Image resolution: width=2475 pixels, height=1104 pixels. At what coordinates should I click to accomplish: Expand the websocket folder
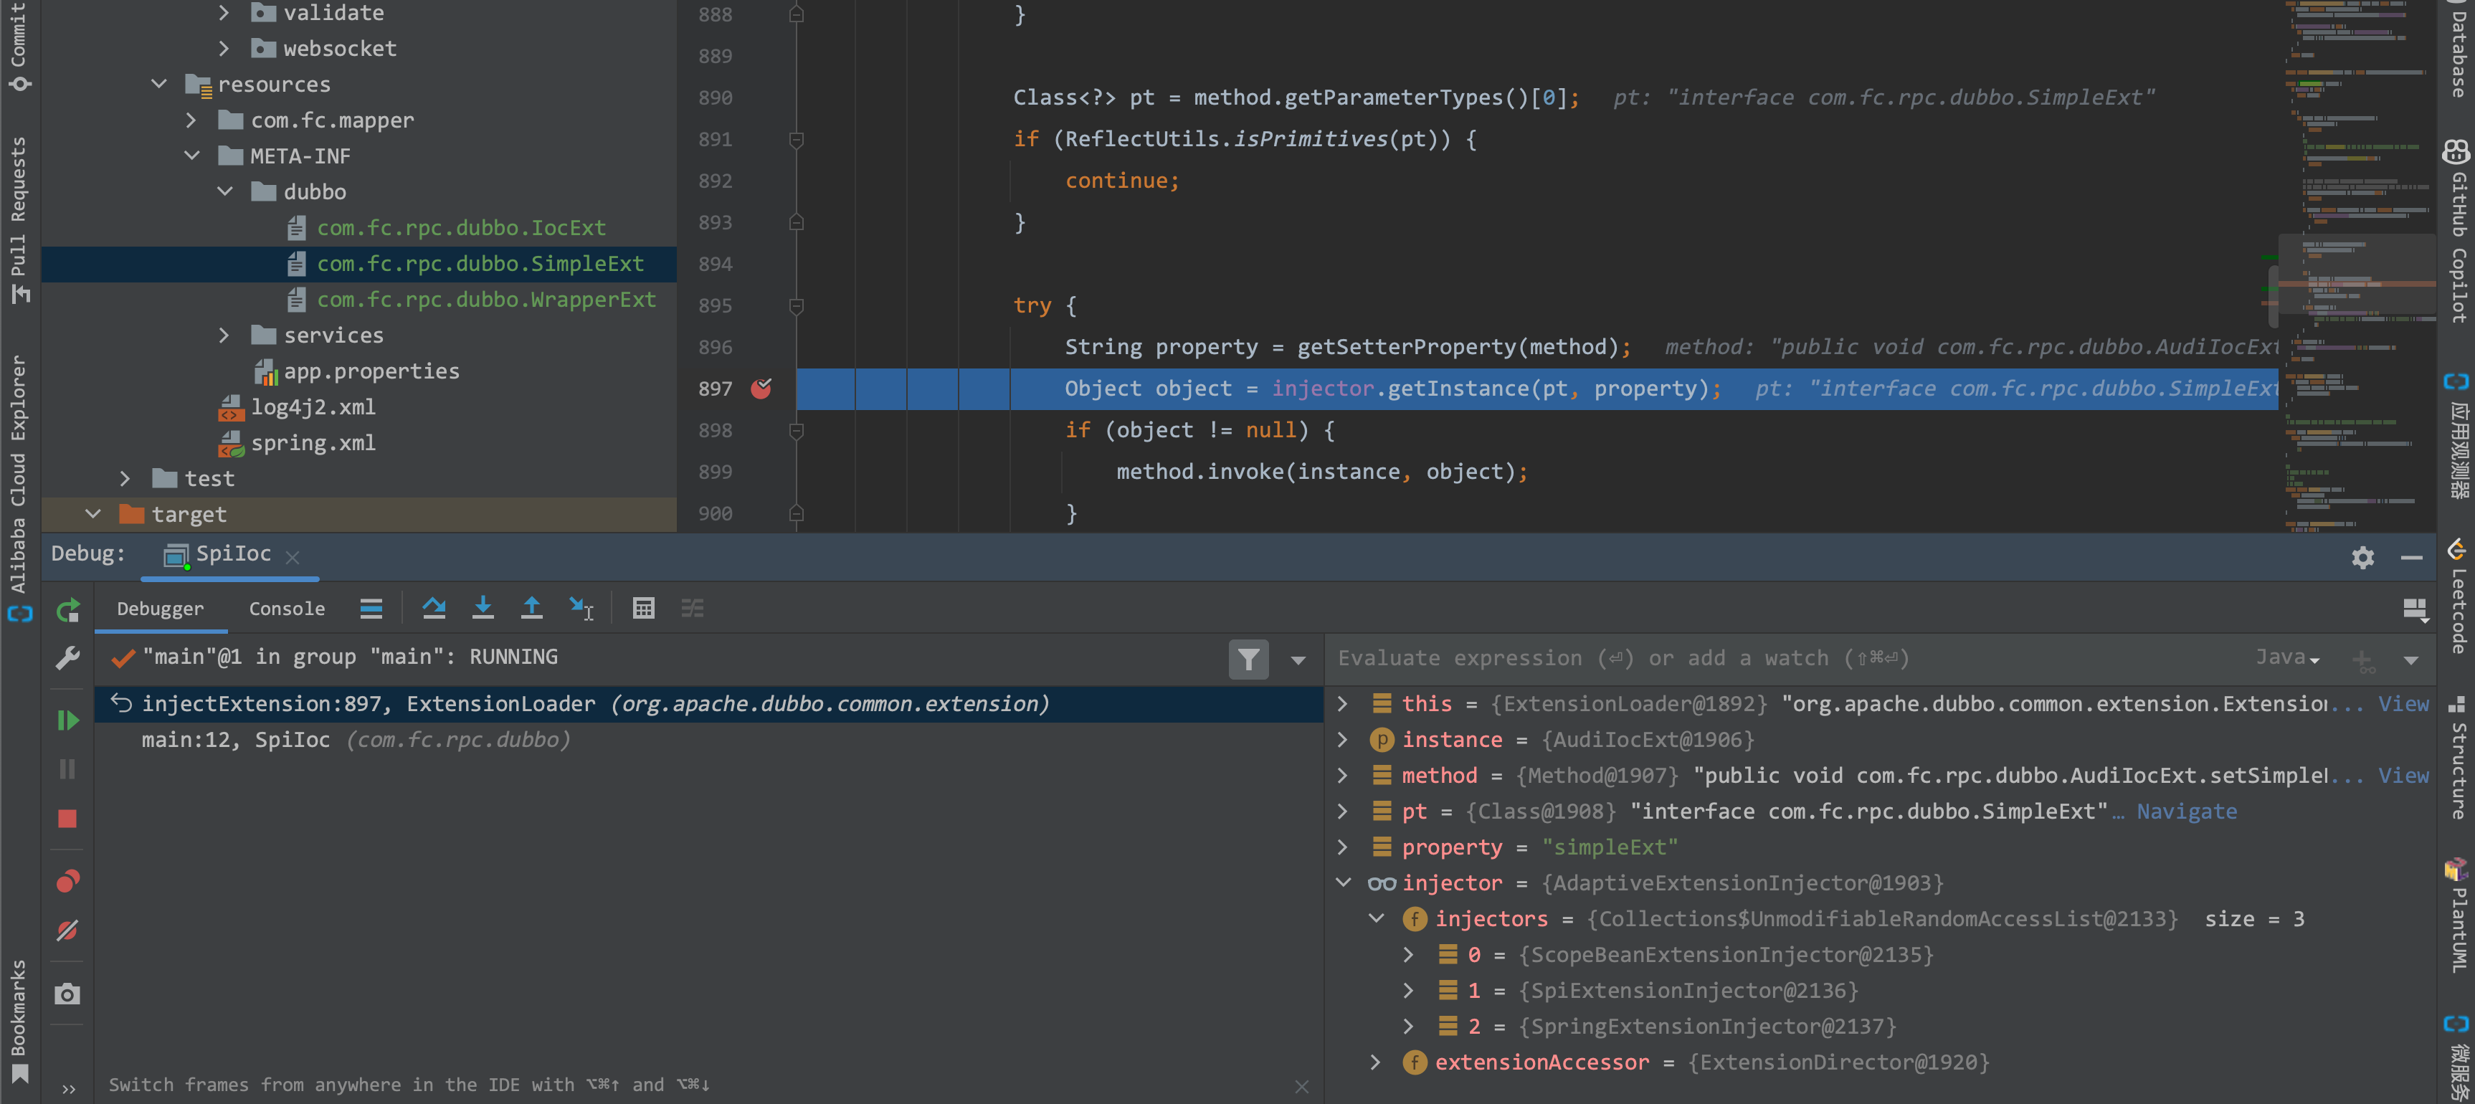point(223,48)
